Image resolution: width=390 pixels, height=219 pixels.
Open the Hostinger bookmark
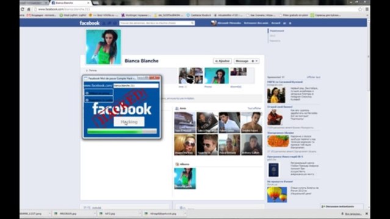(136, 15)
